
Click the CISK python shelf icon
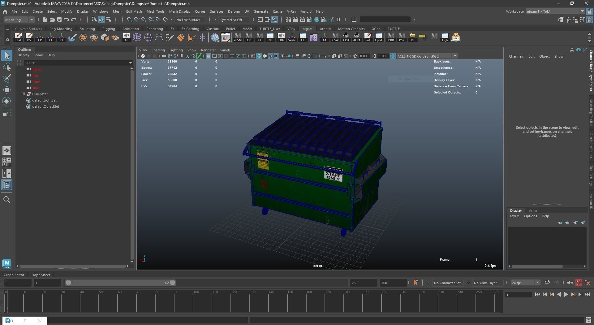pyautogui.click(x=346, y=37)
